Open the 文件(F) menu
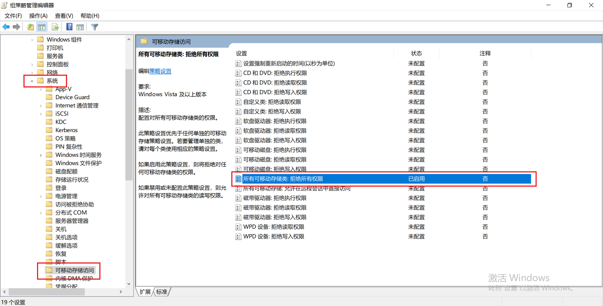The image size is (603, 306). pyautogui.click(x=13, y=16)
